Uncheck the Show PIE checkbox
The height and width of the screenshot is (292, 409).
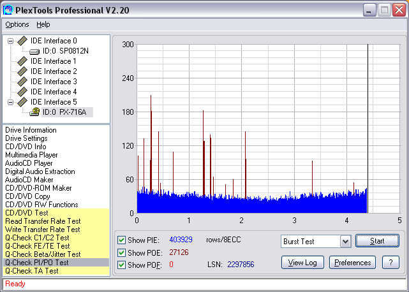(x=121, y=240)
